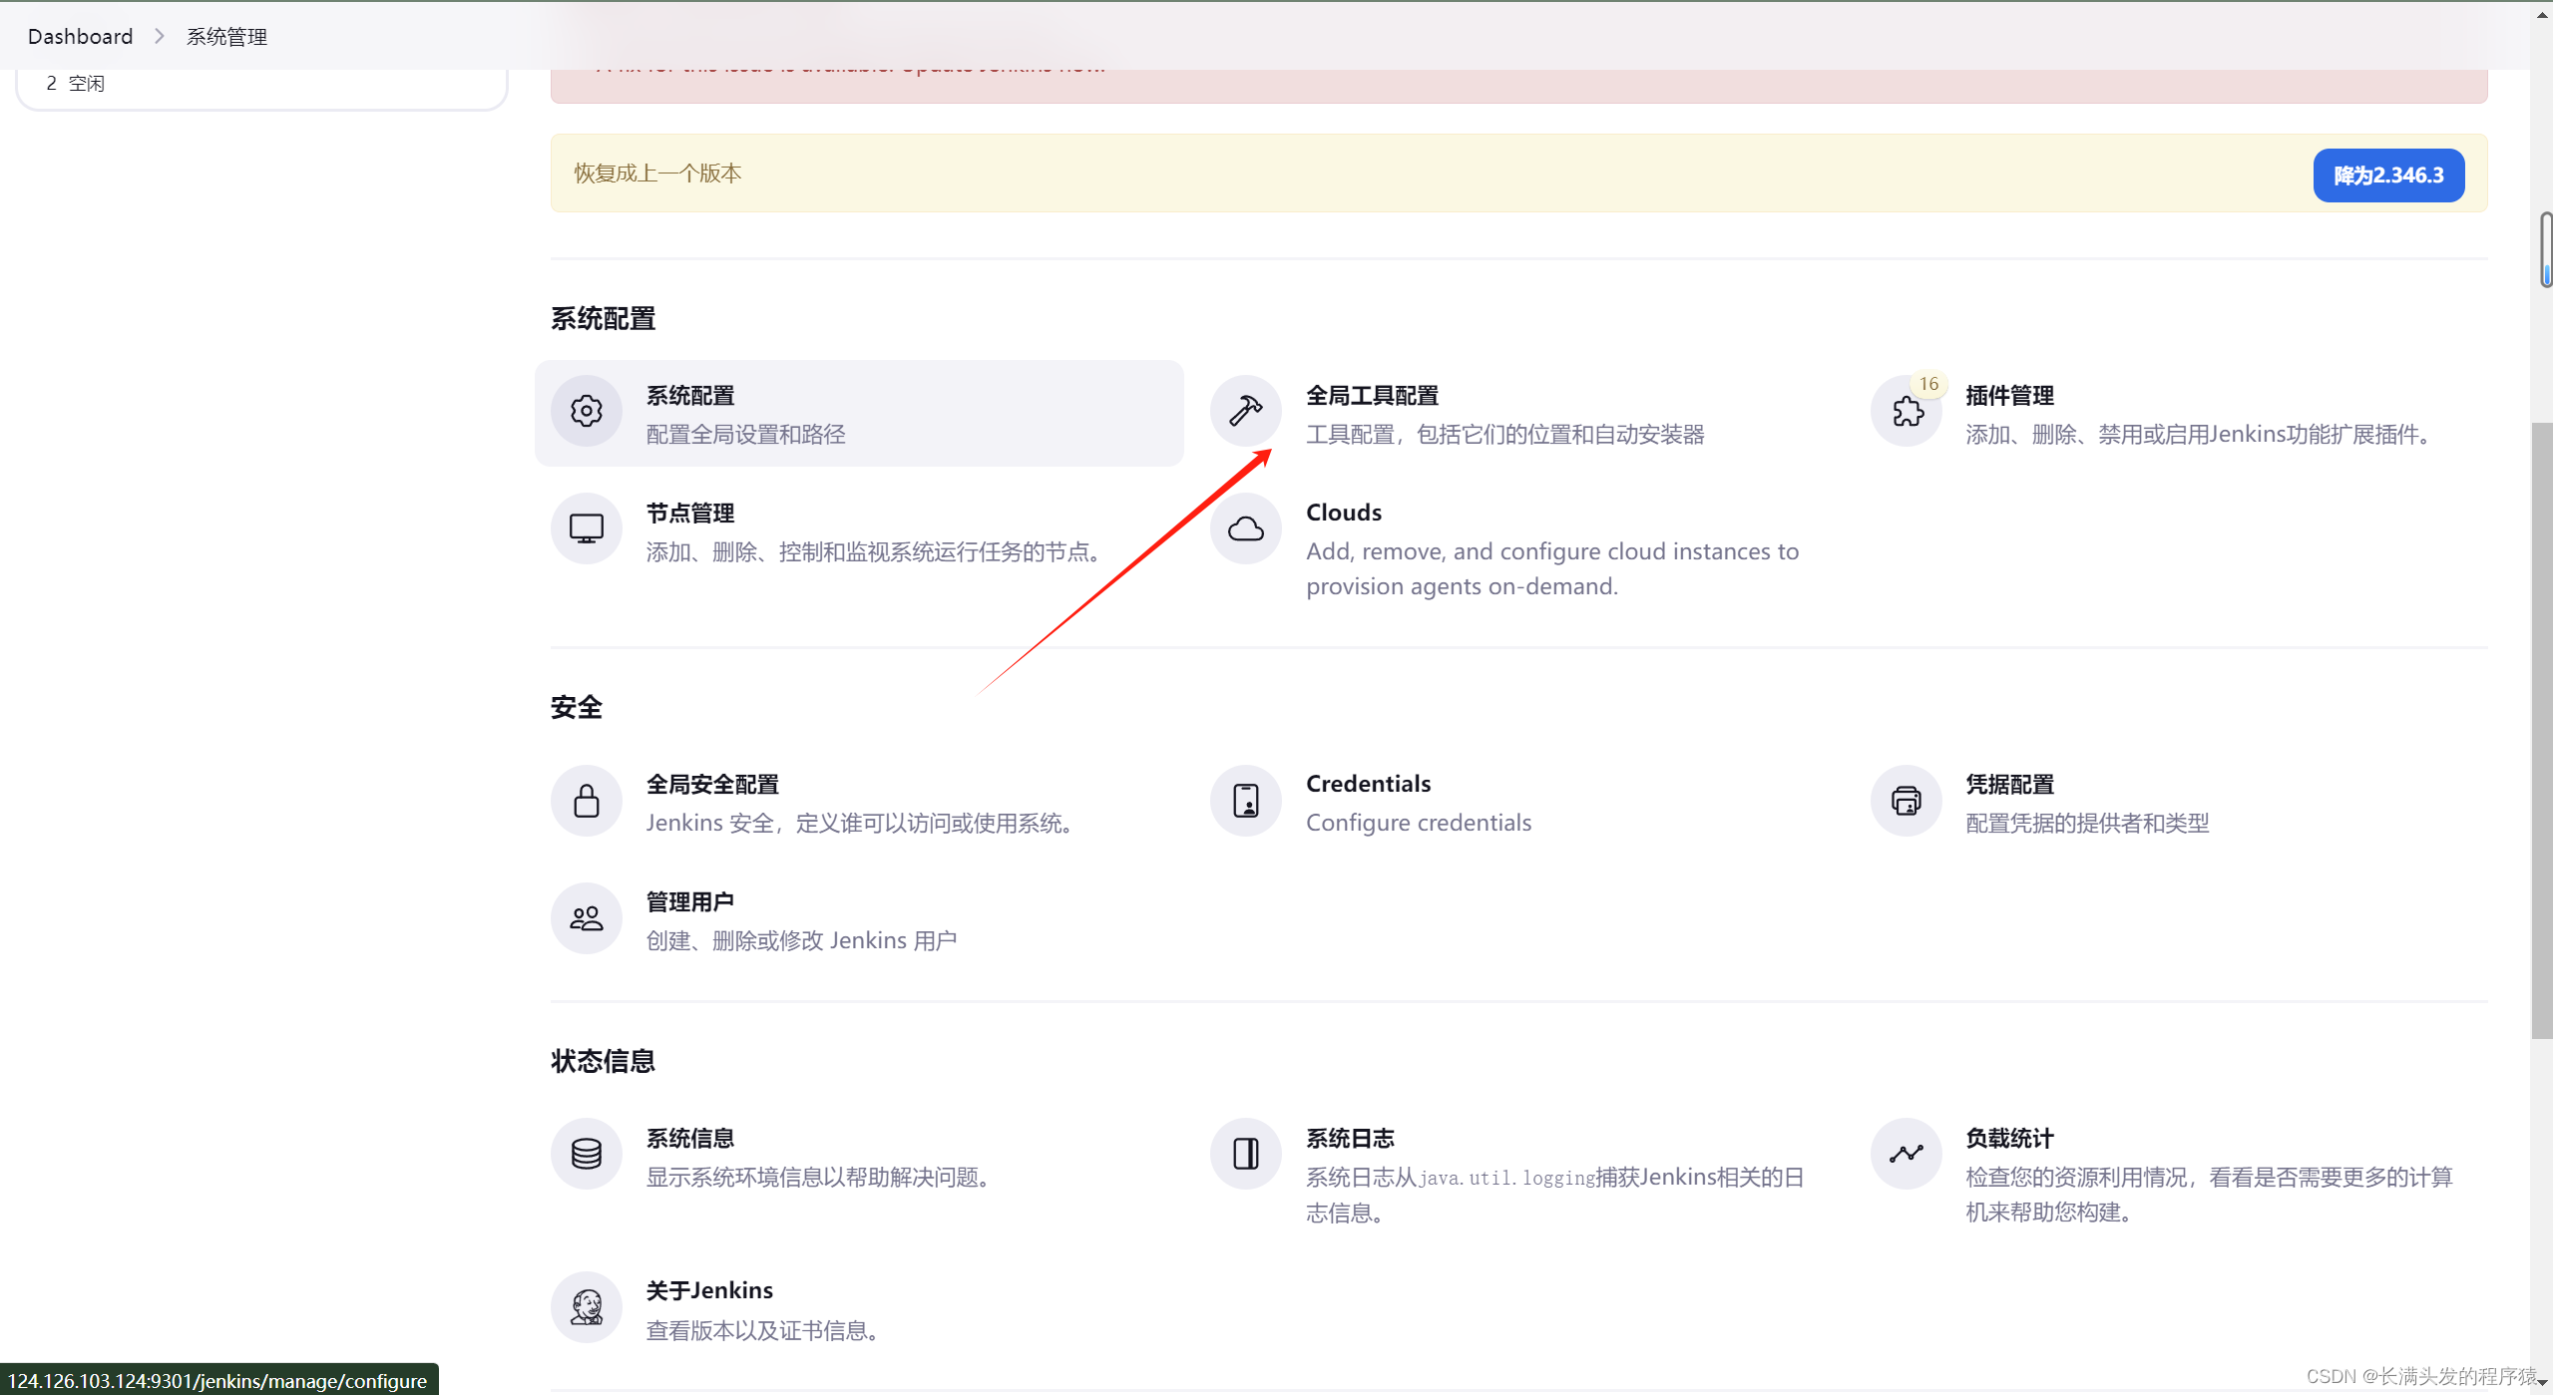Image resolution: width=2553 pixels, height=1395 pixels.
Task: Click the journal icon for 系统日志
Action: point(1245,1154)
